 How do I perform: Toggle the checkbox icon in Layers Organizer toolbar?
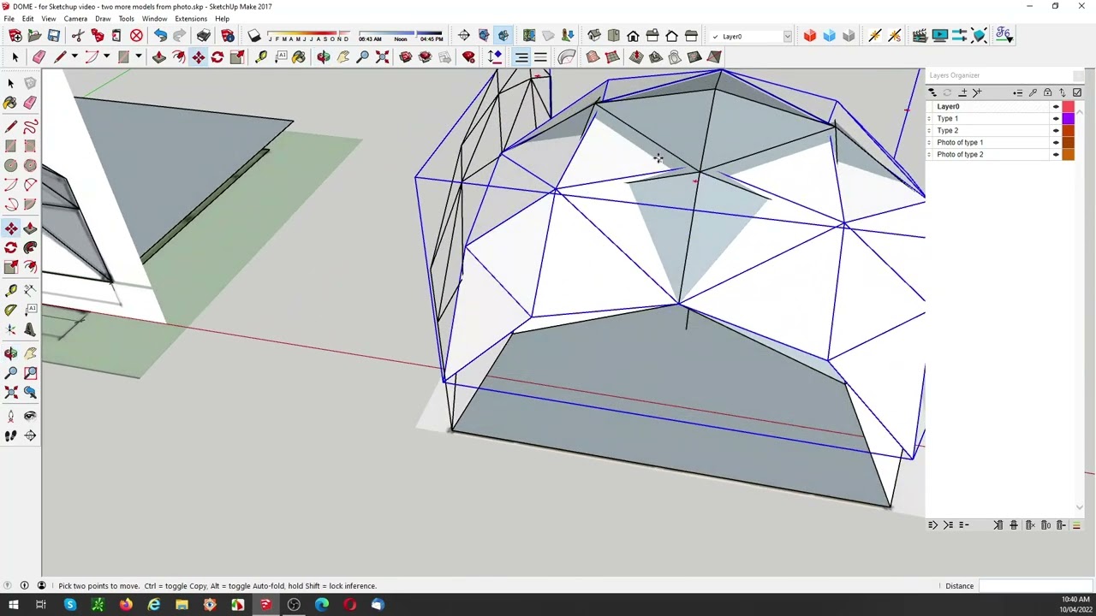pyautogui.click(x=1077, y=92)
